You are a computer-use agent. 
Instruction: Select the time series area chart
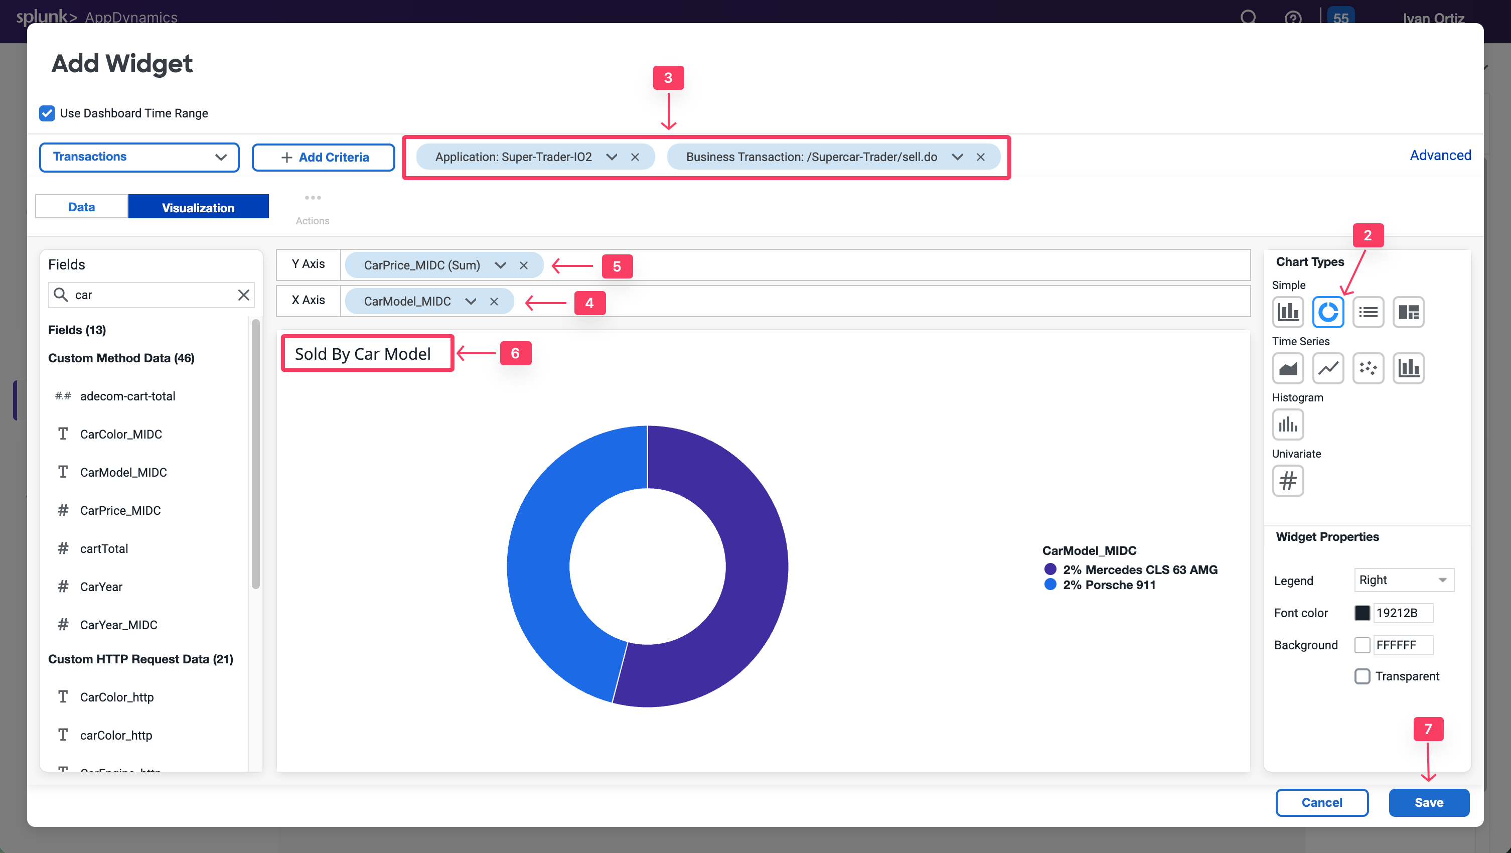pos(1288,368)
